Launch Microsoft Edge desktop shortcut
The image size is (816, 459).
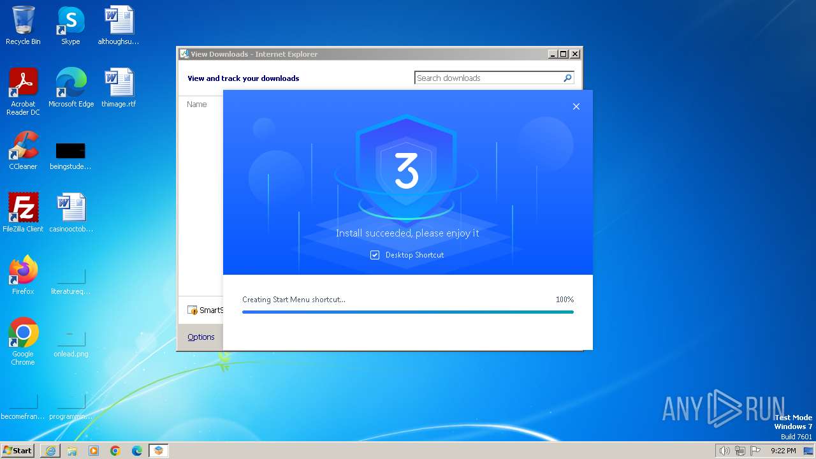pos(71,88)
